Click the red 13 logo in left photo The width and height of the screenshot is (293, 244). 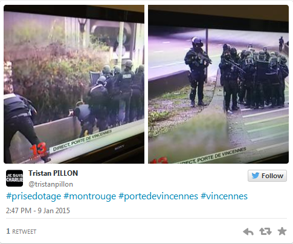(x=38, y=151)
